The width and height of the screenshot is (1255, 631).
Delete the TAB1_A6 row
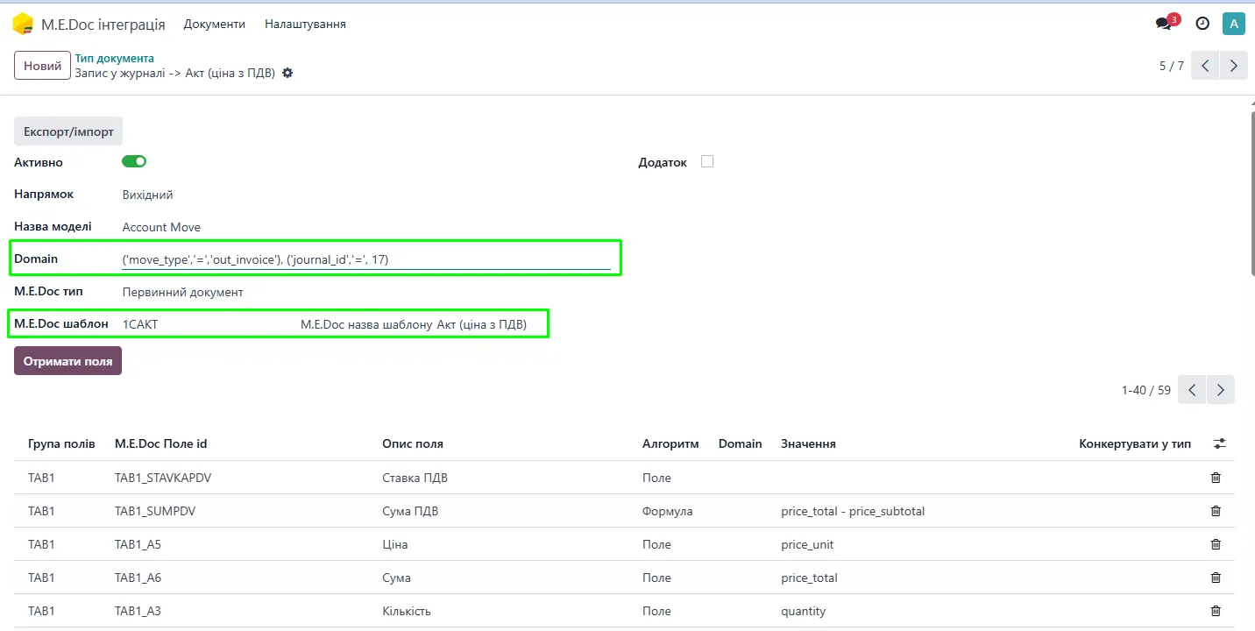pyautogui.click(x=1216, y=578)
